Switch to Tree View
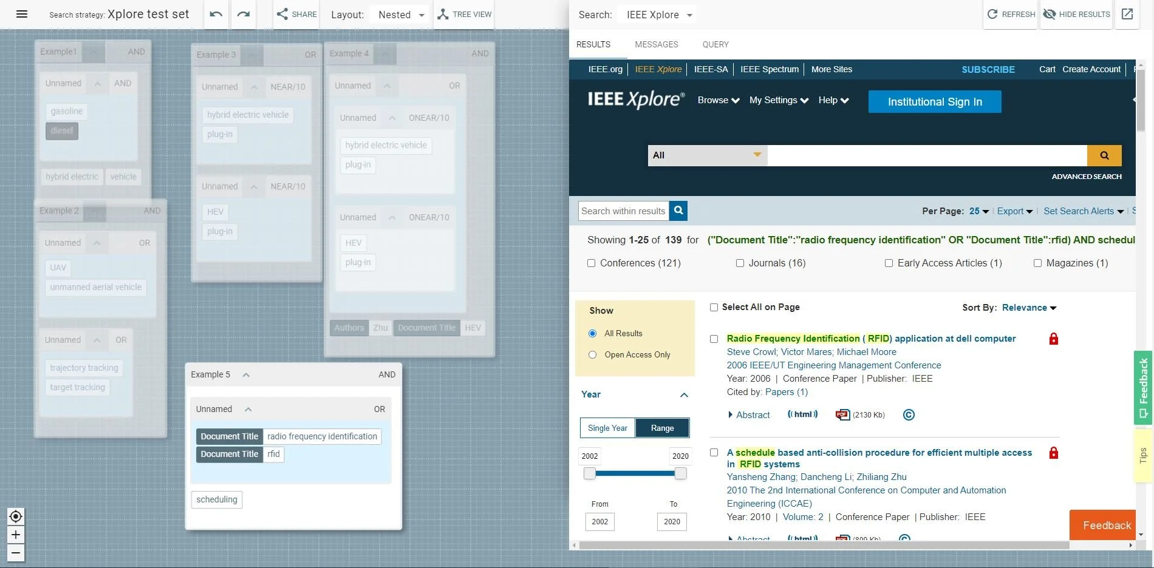The height and width of the screenshot is (568, 1154). coord(465,14)
